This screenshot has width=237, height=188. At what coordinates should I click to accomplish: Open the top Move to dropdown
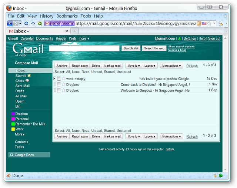tap(133, 66)
